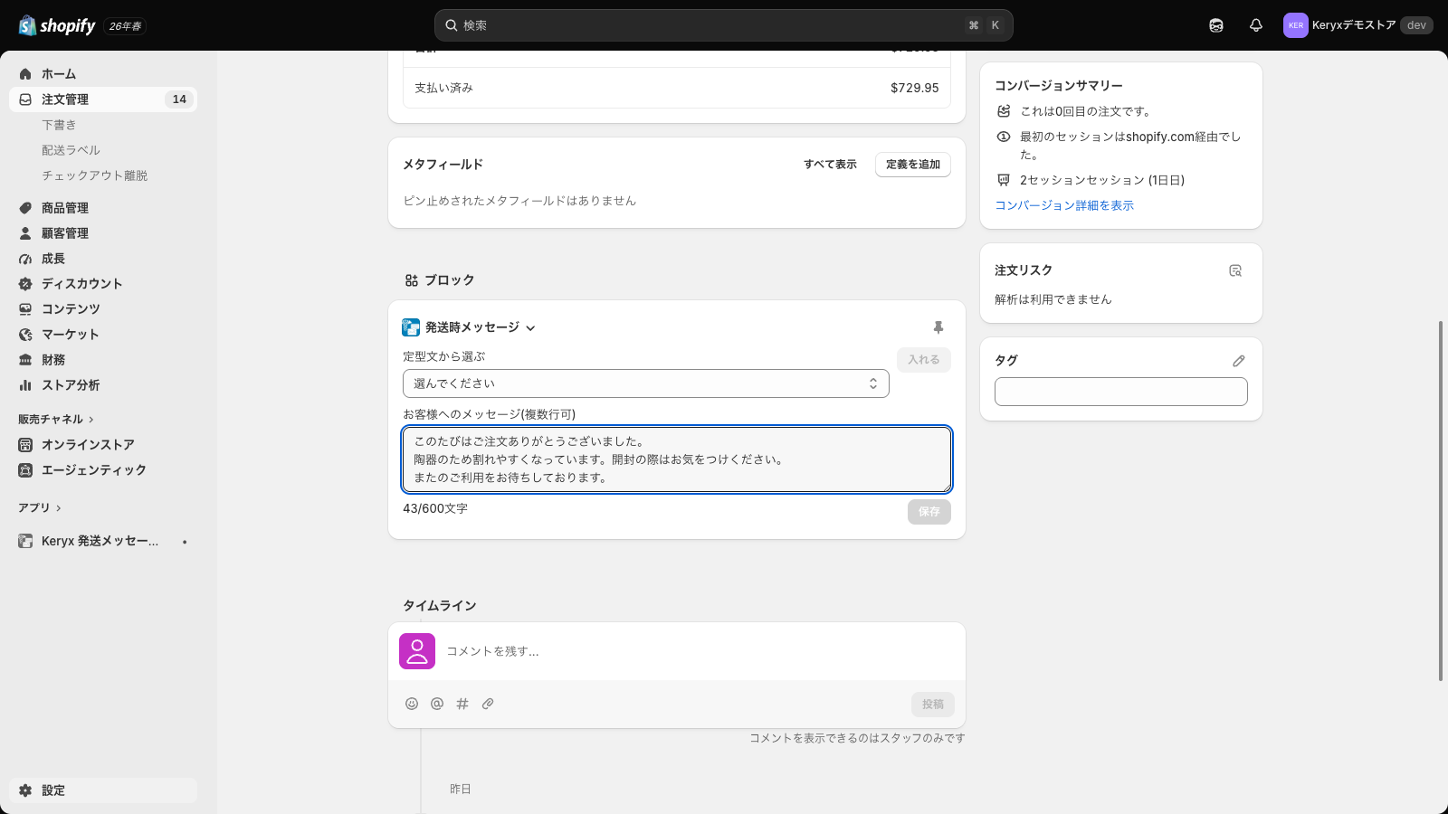This screenshot has width=1448, height=814.
Task: Expand the 発送時メッセージ dropdown chevron
Action: 530,328
